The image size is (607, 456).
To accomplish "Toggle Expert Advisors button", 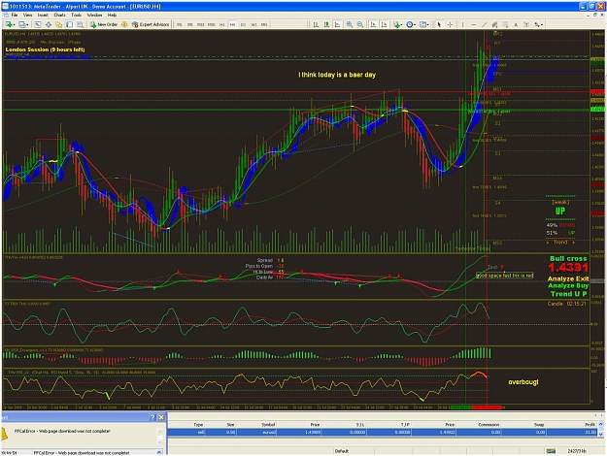I will click(x=151, y=24).
